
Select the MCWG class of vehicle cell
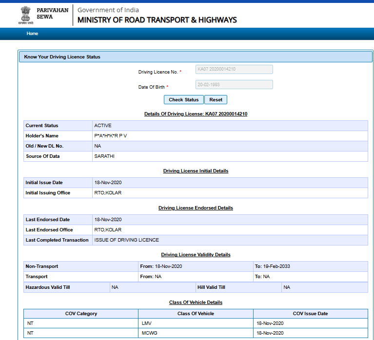pyautogui.click(x=148, y=333)
